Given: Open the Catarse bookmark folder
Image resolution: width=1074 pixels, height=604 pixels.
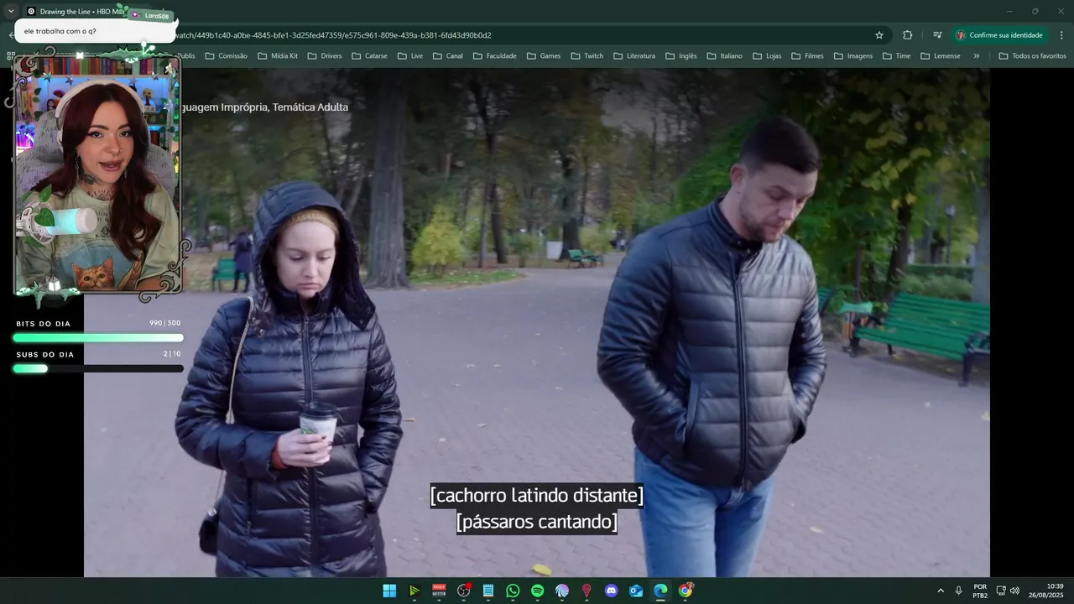Looking at the screenshot, I should [369, 56].
